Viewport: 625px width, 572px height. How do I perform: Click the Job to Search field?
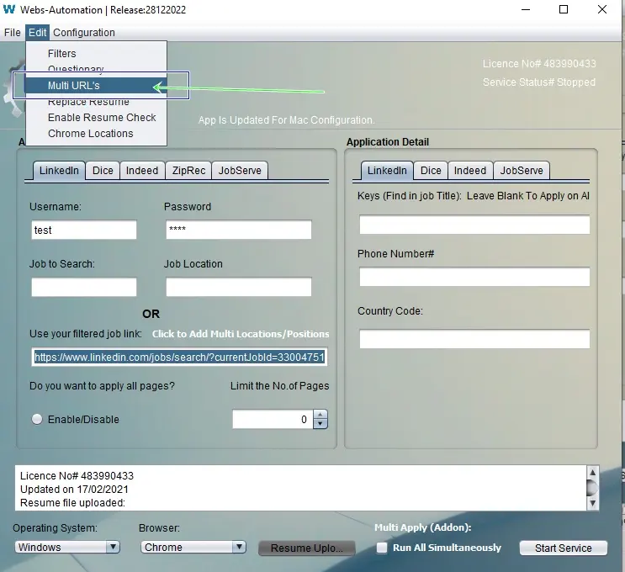pyautogui.click(x=84, y=287)
